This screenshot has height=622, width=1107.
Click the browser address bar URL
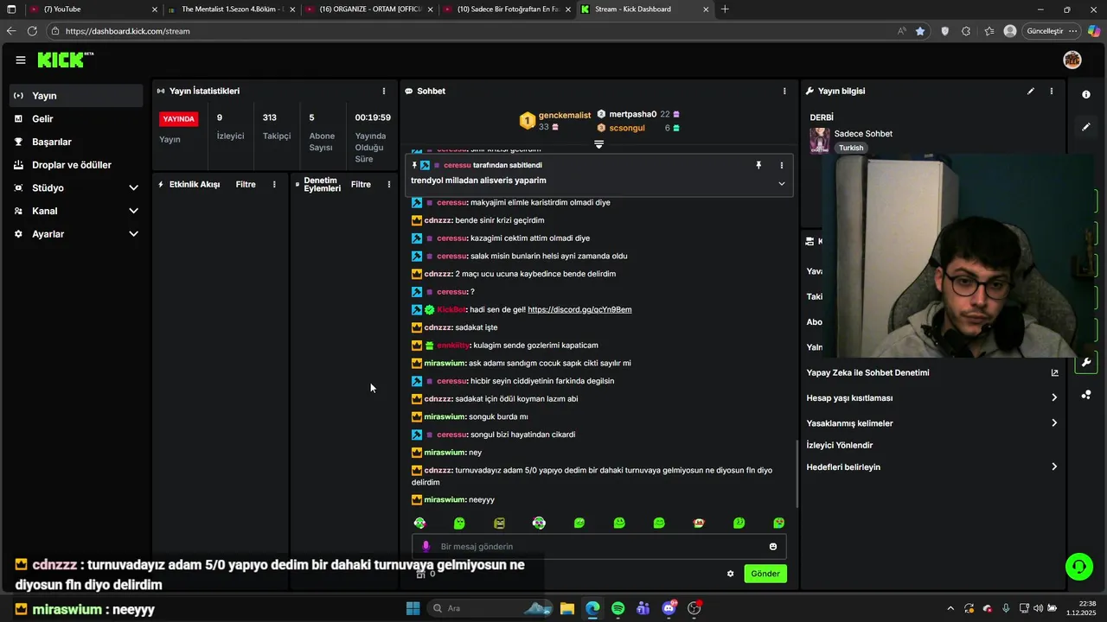(127, 31)
